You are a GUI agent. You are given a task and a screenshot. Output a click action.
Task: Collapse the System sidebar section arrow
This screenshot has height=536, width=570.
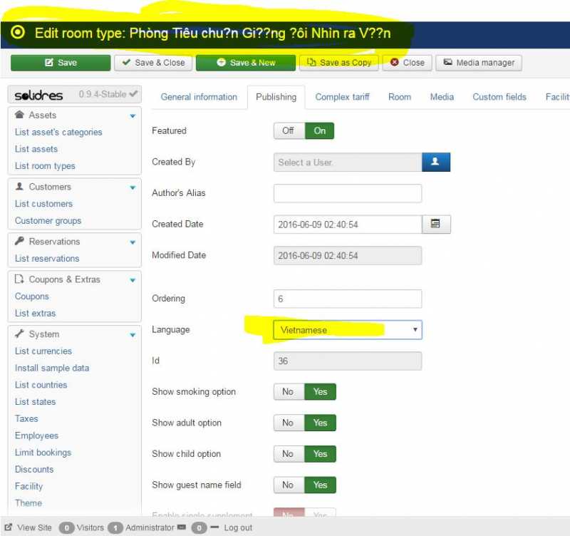pyautogui.click(x=133, y=334)
